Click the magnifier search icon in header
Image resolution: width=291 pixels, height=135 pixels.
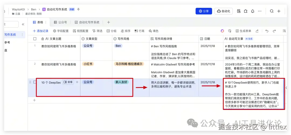click(x=272, y=11)
